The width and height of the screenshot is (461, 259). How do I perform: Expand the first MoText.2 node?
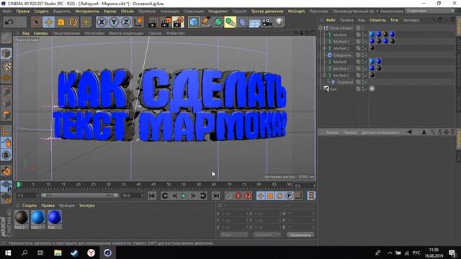pos(325,48)
